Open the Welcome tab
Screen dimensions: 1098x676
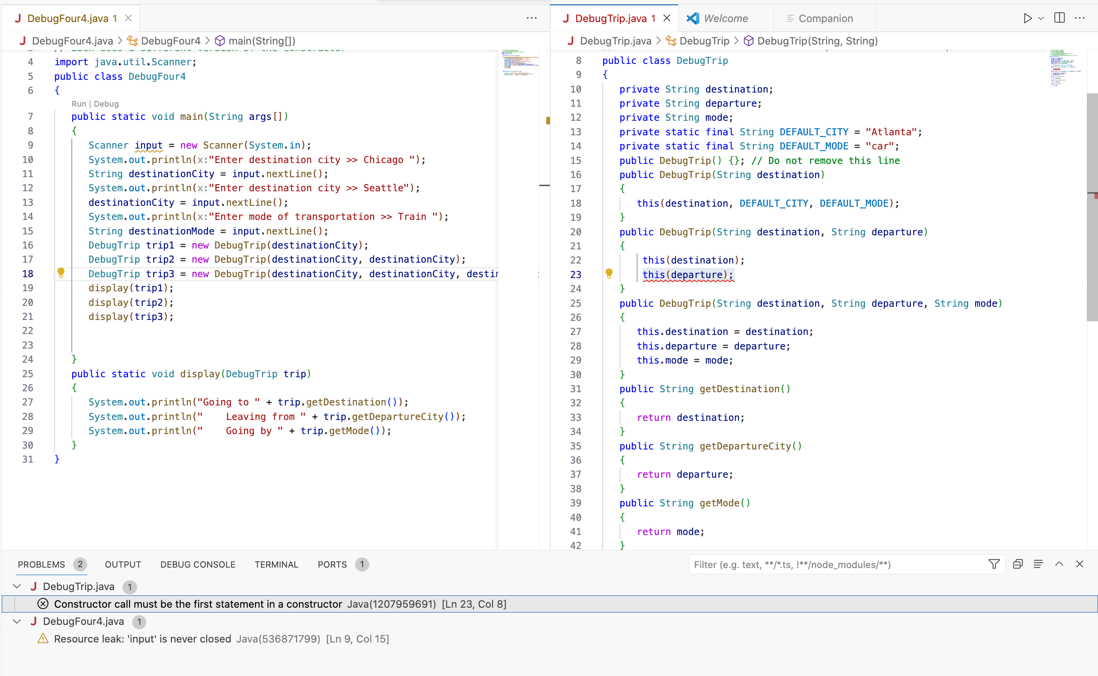(725, 19)
